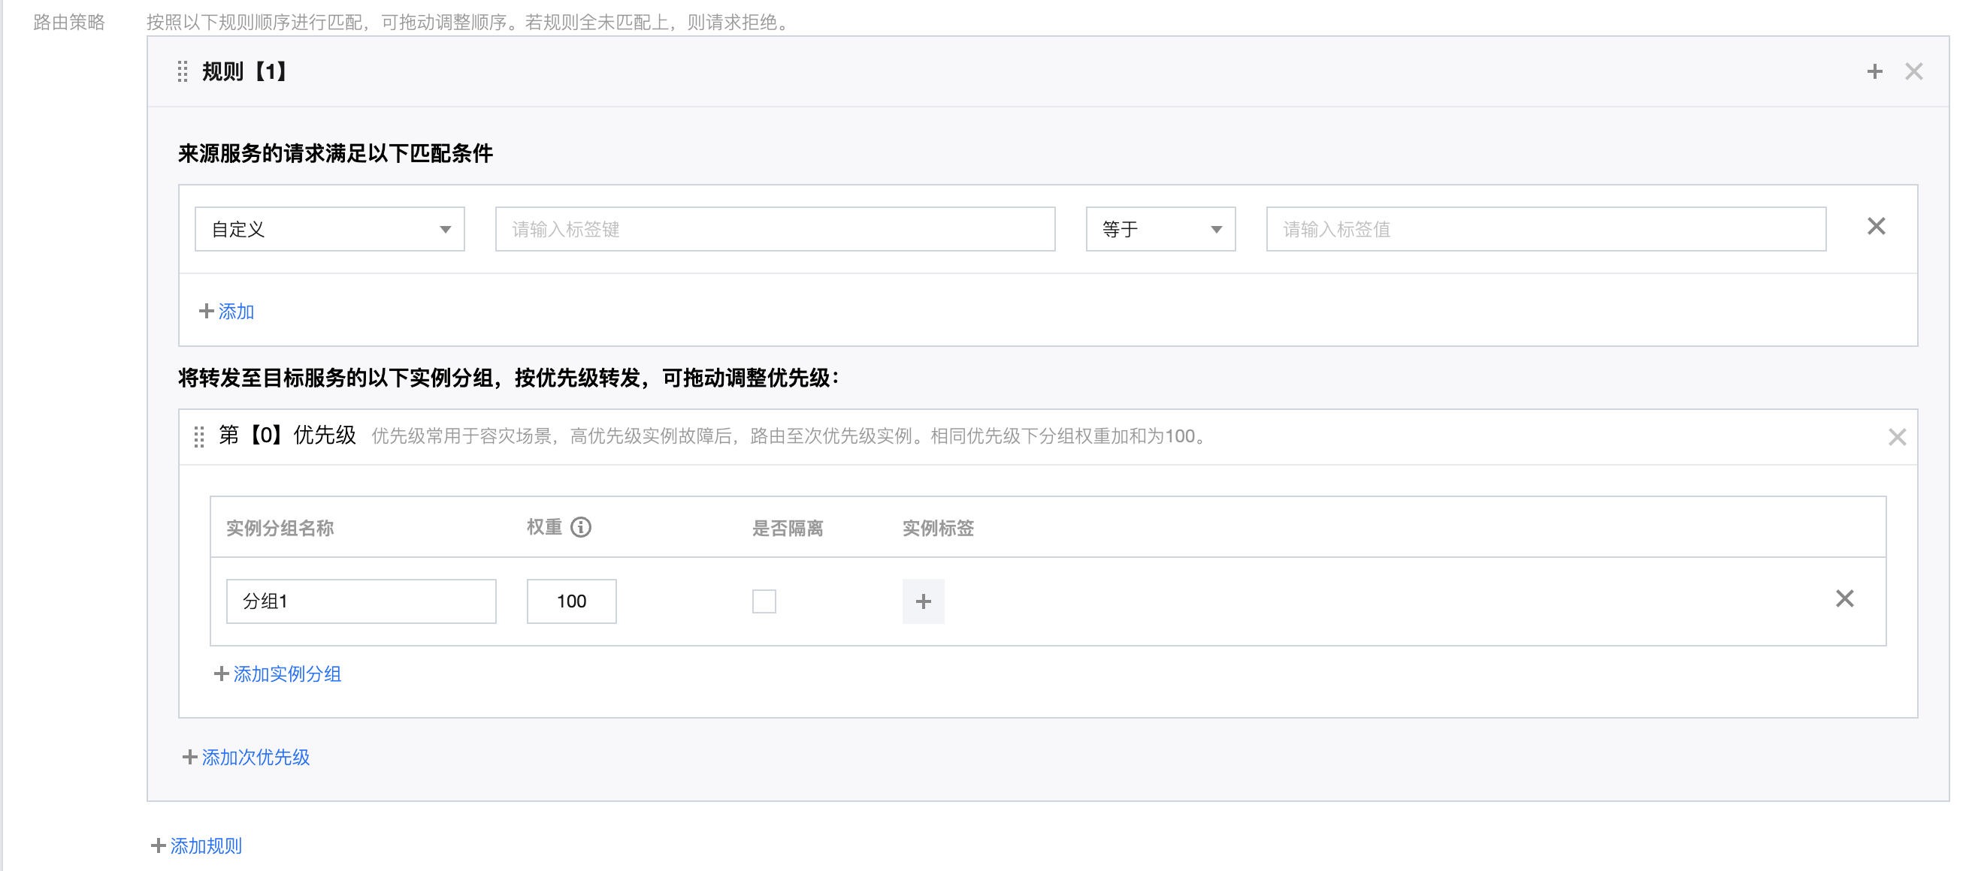Screen dimensions: 1972x871
Task: Open the 等于 operator dropdown
Action: [x=1160, y=230]
